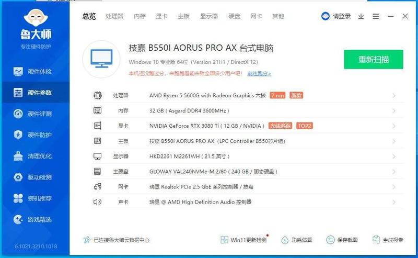Click the 请登录 avatar icon
Screen dimensions: 418x258
pos(326,16)
